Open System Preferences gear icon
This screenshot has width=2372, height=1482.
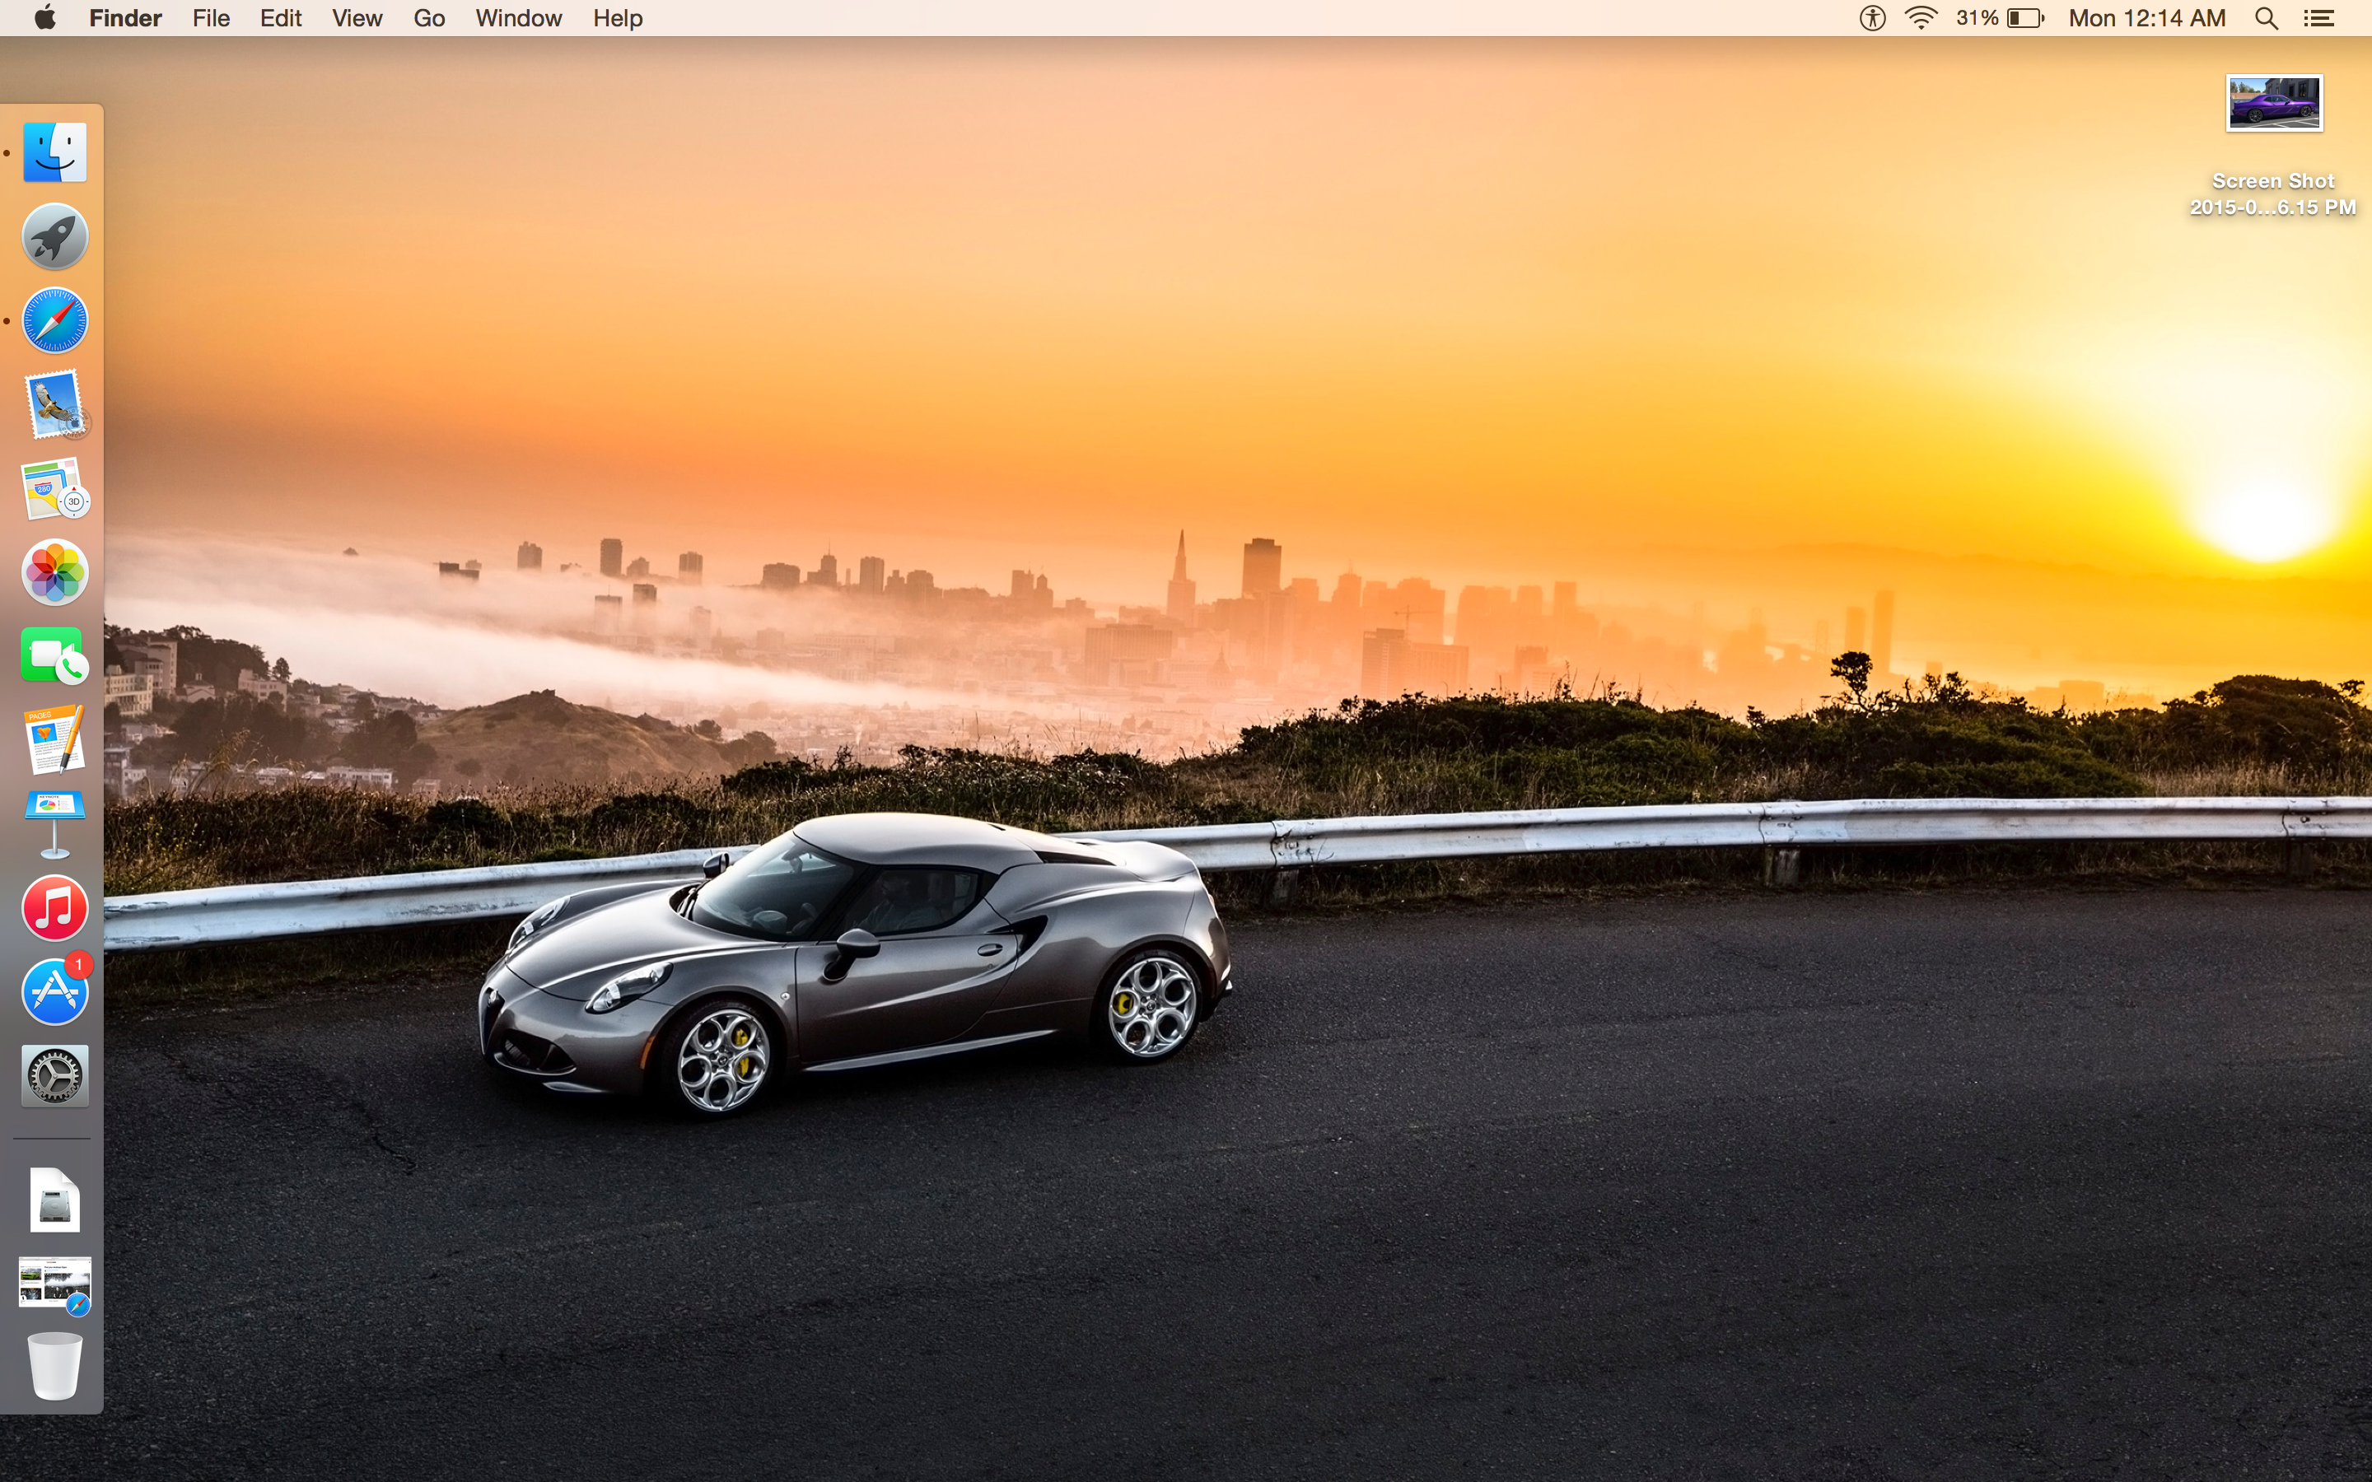(x=55, y=1076)
